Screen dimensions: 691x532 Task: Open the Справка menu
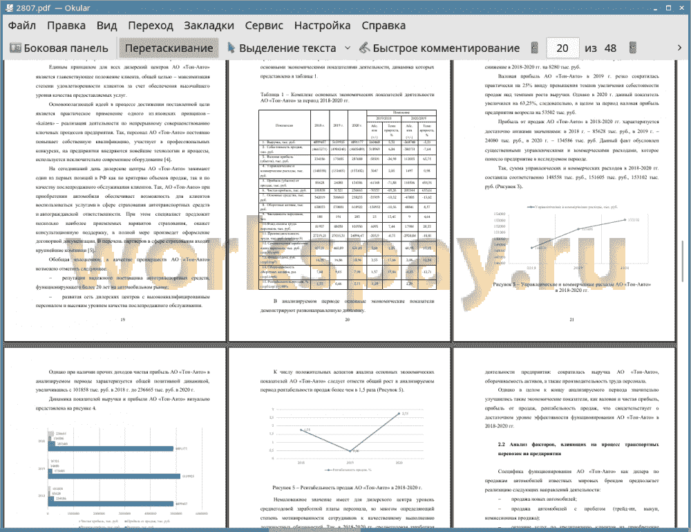384,26
